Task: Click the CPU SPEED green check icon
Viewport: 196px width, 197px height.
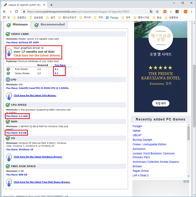Action: 8,105
